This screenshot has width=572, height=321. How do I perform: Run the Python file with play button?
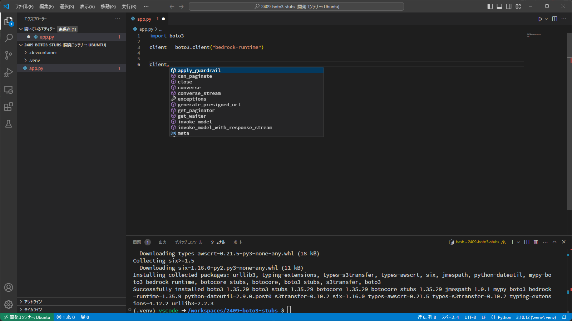coord(540,19)
